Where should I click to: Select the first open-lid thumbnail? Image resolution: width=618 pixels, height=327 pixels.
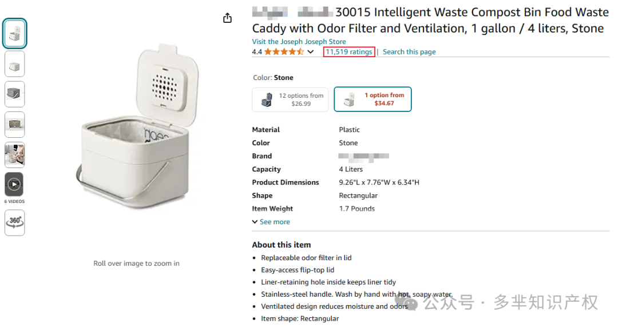pos(15,34)
